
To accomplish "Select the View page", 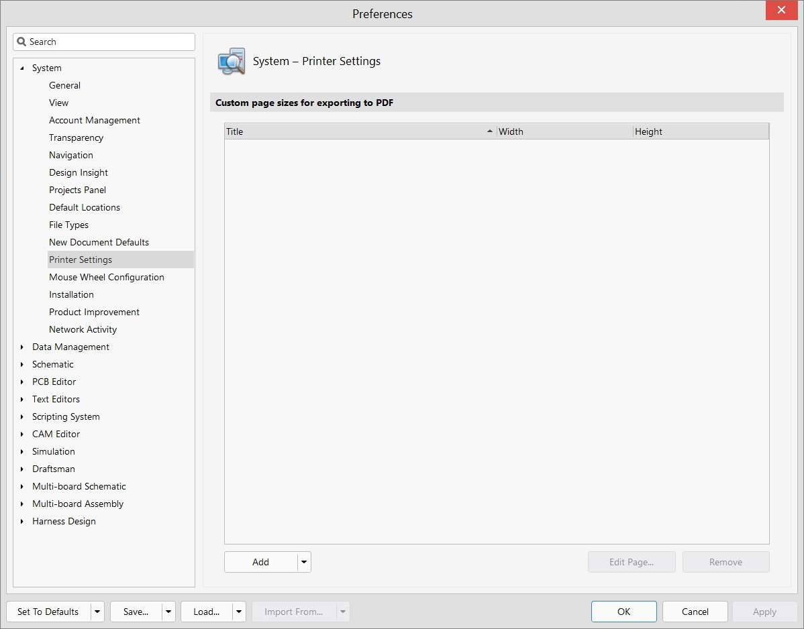I will click(58, 103).
